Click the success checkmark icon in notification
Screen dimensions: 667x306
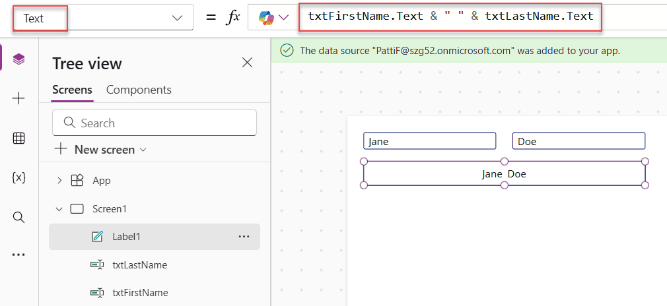(287, 51)
